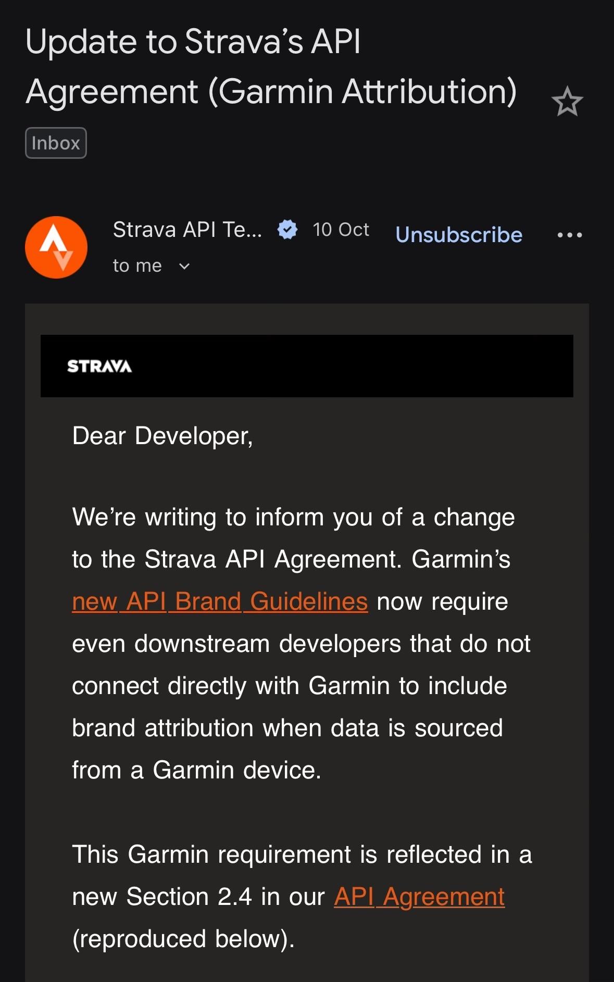This screenshot has width=614, height=982.
Task: Open the "new API Brand Guidelines" link
Action: click(220, 601)
